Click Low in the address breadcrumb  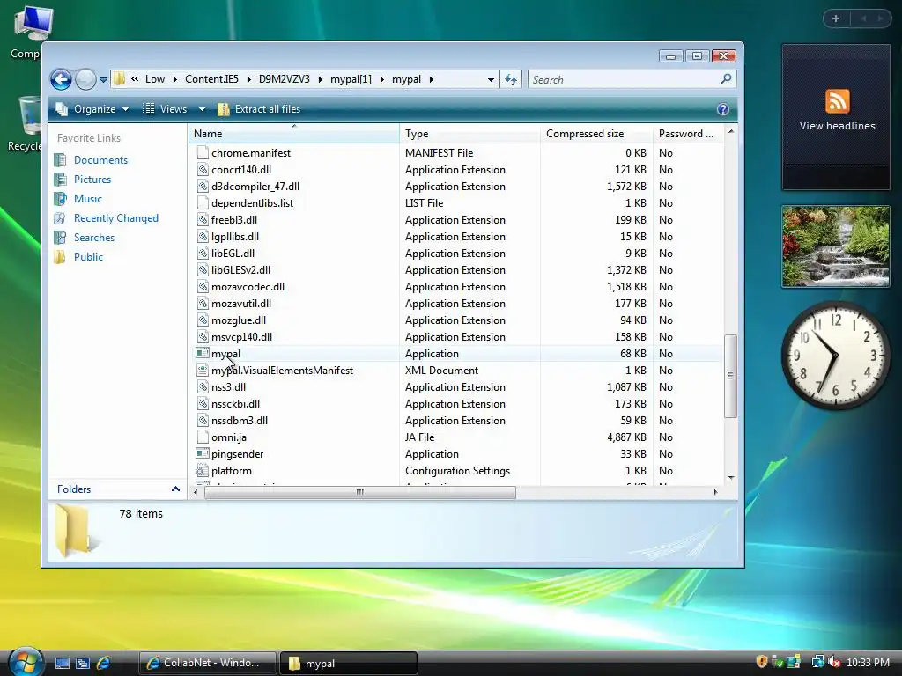click(x=155, y=79)
